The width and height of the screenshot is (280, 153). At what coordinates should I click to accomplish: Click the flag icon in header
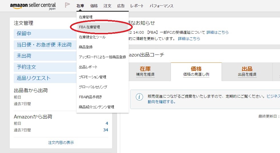pyautogui.click(x=67, y=5)
